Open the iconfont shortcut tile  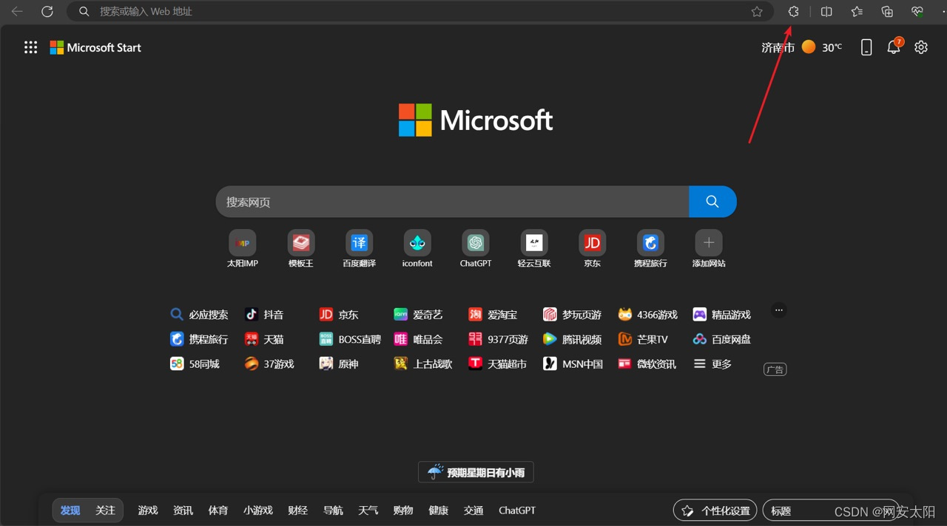point(417,249)
